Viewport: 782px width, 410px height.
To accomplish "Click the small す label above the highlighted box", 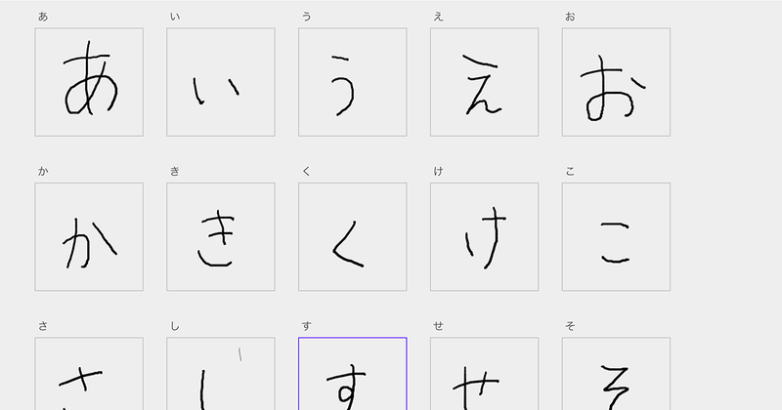I will (x=307, y=326).
